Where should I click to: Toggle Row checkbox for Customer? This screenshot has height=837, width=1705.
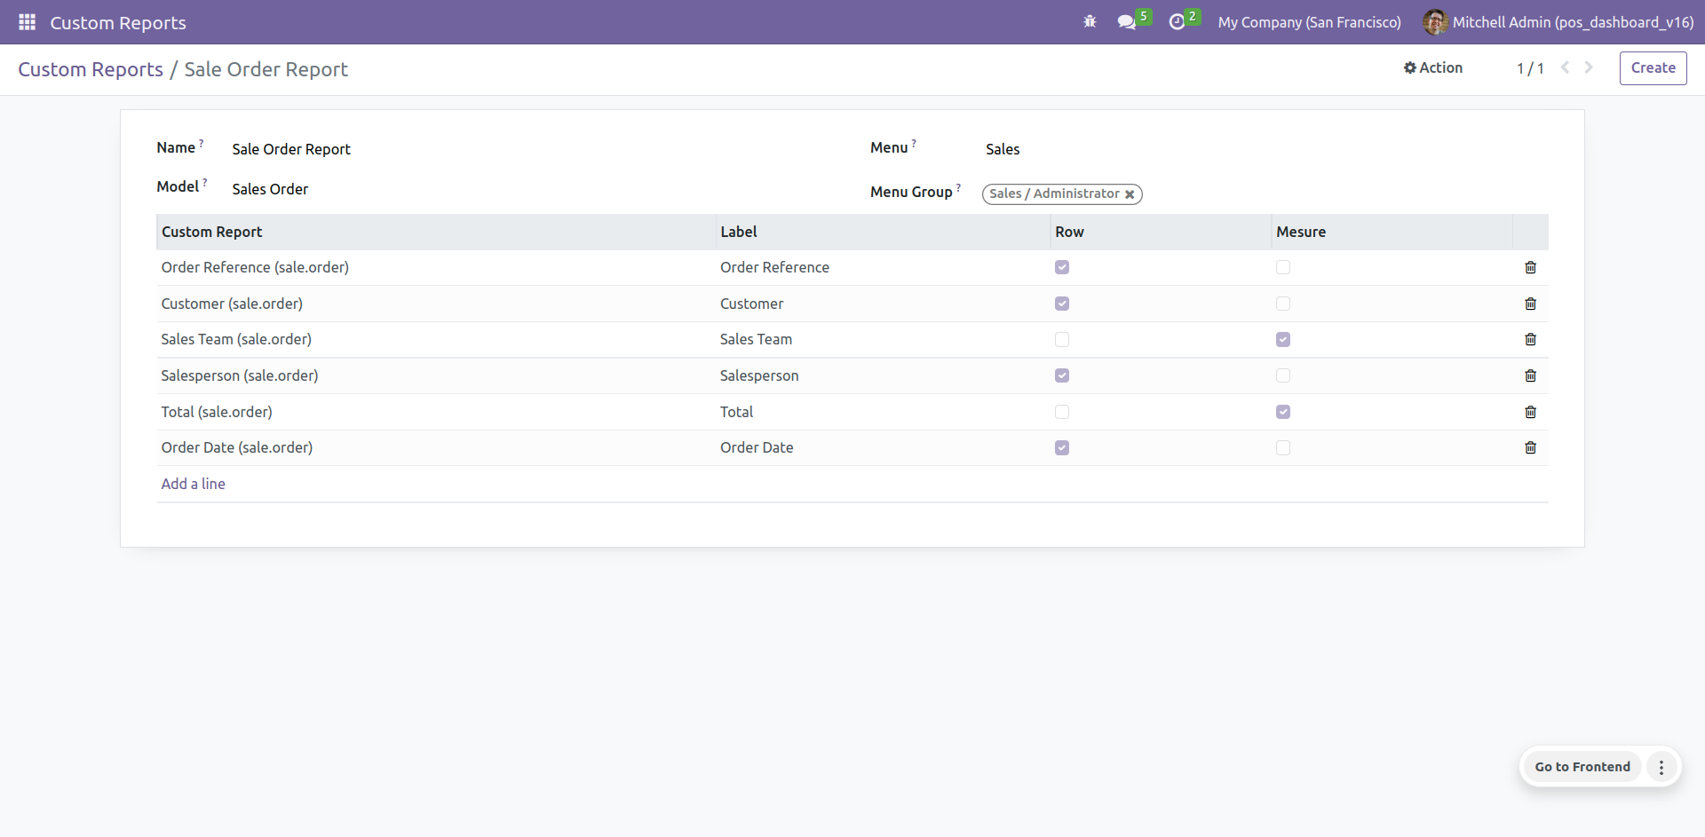(x=1062, y=304)
